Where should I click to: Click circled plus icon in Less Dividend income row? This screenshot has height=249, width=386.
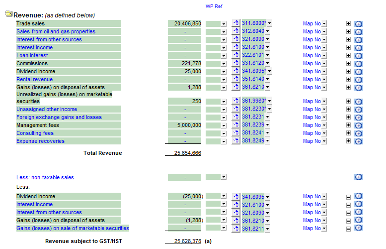359,196
